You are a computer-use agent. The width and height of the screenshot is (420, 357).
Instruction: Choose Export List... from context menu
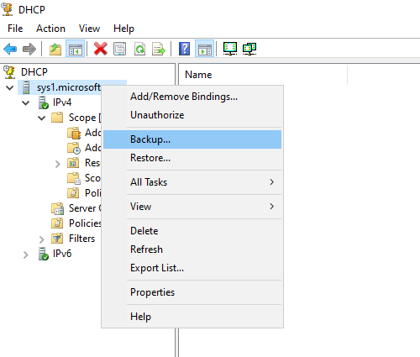[192, 268]
